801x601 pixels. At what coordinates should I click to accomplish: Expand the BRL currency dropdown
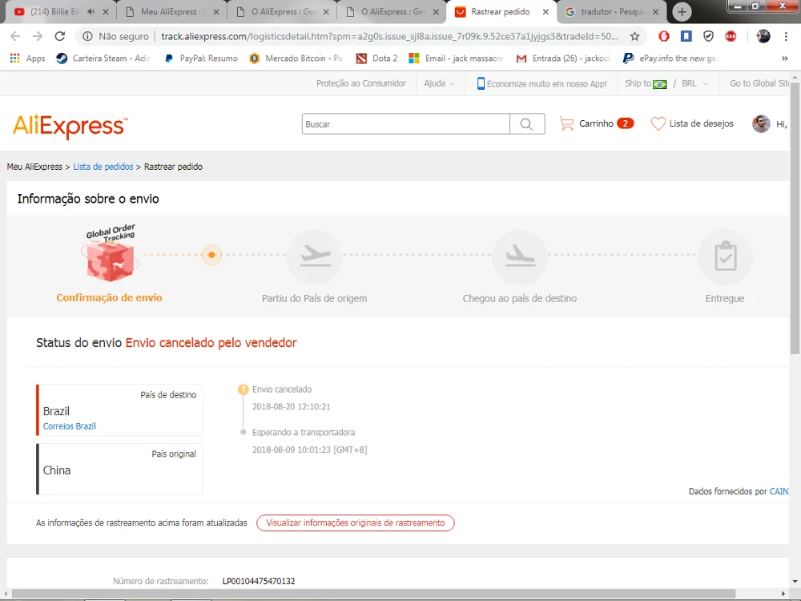pyautogui.click(x=695, y=83)
